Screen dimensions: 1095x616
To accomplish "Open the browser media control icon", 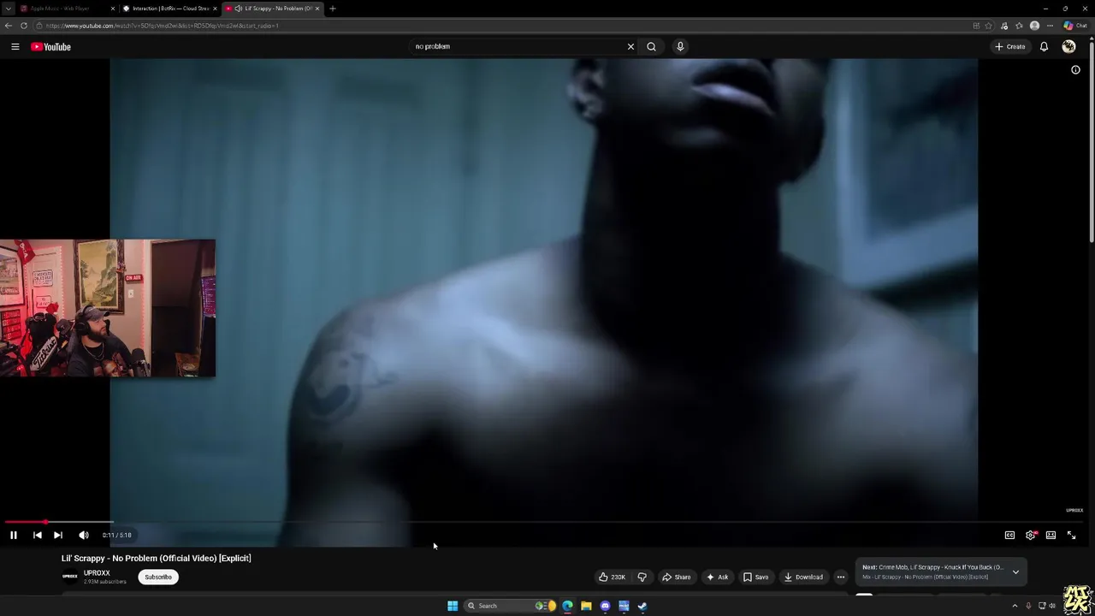I will 1003,26.
